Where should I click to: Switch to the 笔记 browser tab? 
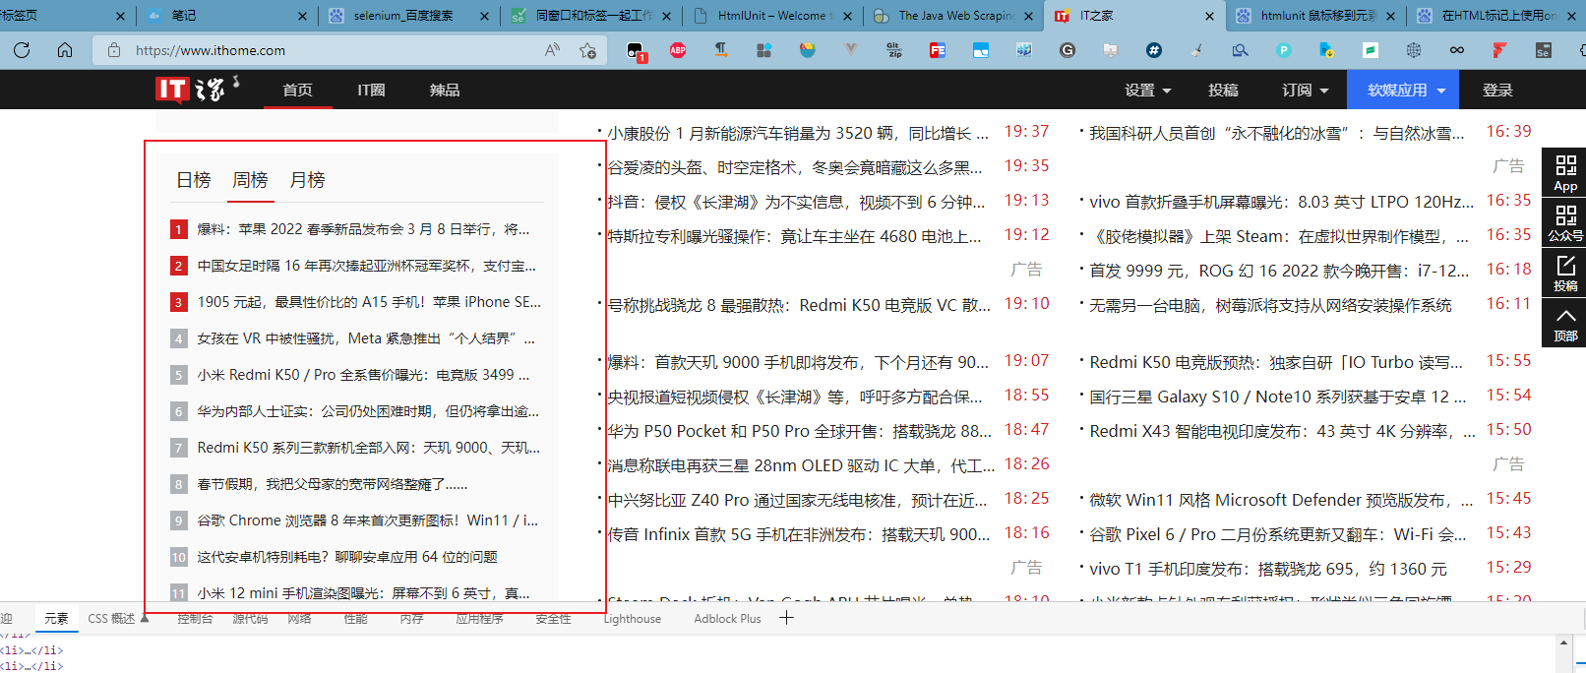pyautogui.click(x=226, y=15)
